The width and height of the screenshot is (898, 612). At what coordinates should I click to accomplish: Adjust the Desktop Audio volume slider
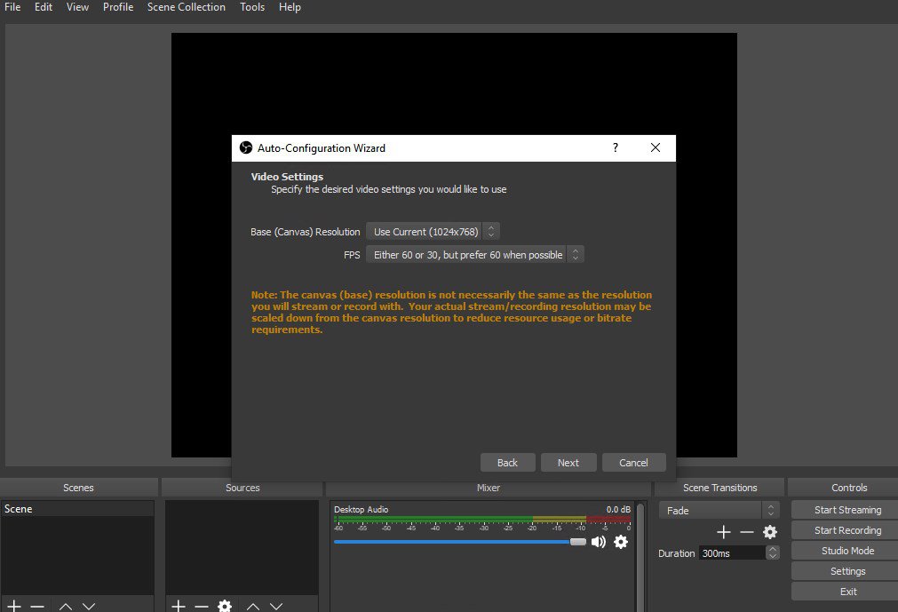tap(576, 542)
